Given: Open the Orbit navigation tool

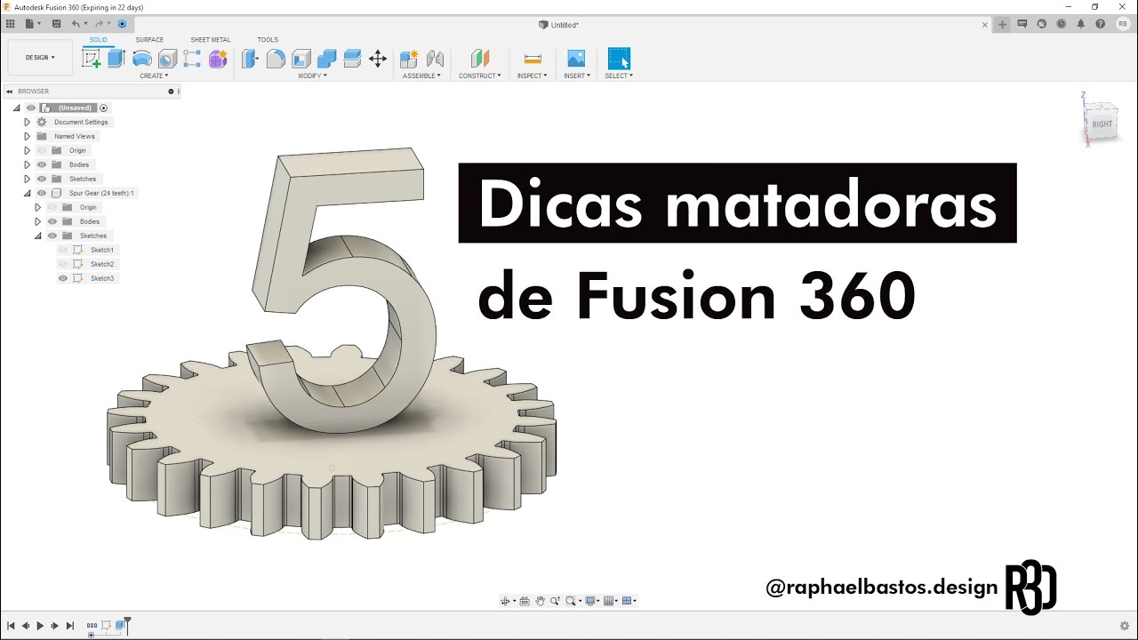Looking at the screenshot, I should (505, 601).
